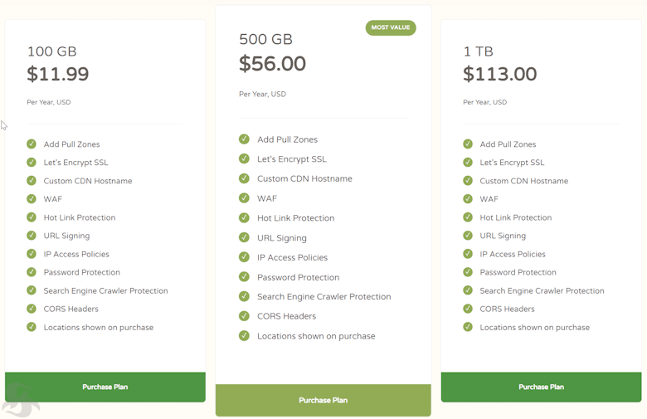The image size is (647, 419).
Task: Click Custom CDN Hostname text in 1 TB plan
Action: (x=523, y=181)
